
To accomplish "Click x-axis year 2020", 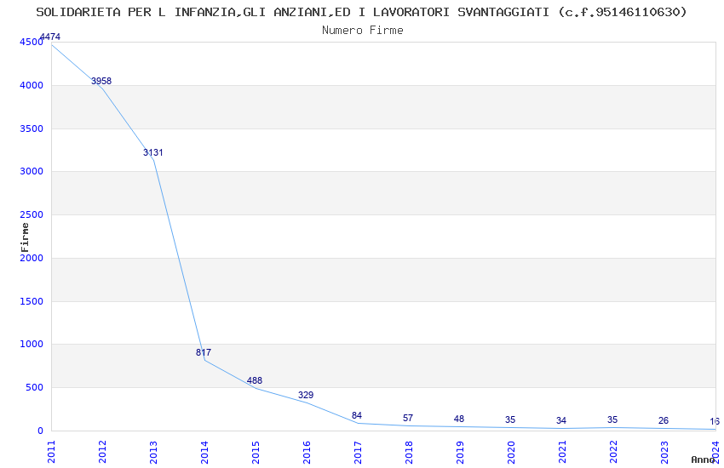I will pyautogui.click(x=511, y=453).
